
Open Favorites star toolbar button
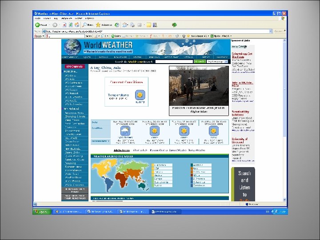[104, 25]
